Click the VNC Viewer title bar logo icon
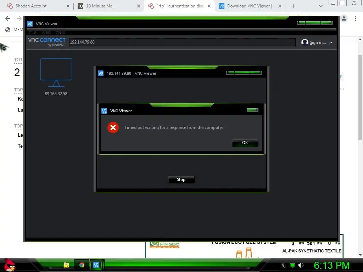The height and width of the screenshot is (272, 363). pyautogui.click(x=30, y=24)
